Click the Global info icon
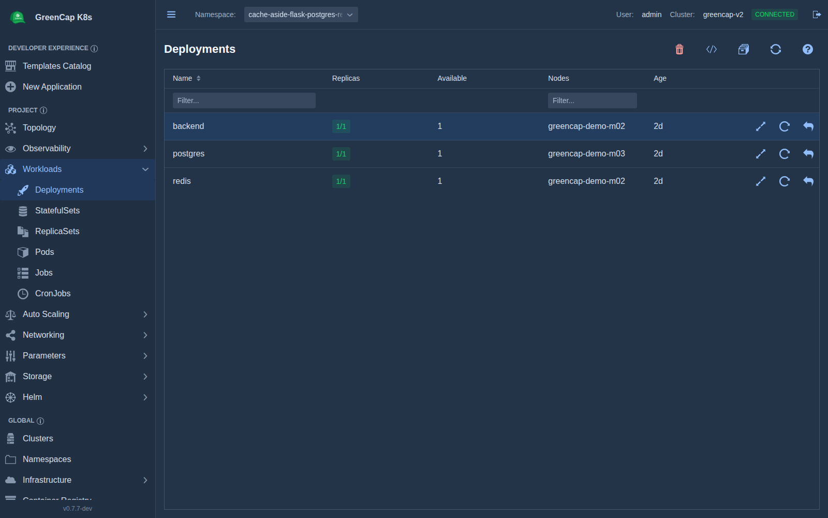This screenshot has height=518, width=828. [x=40, y=421]
